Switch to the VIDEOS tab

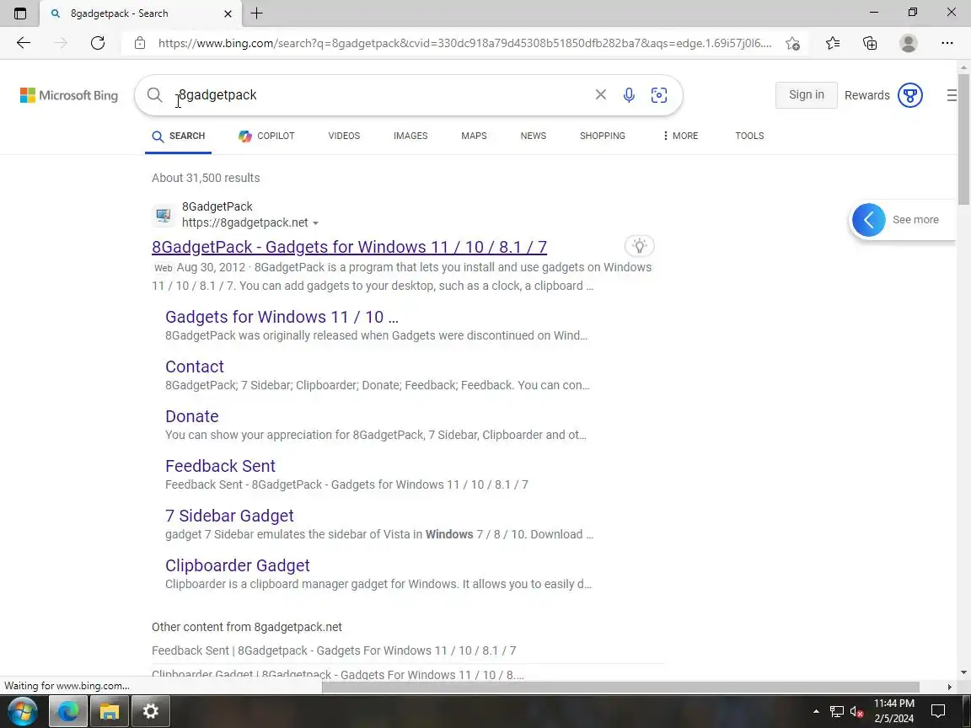(344, 136)
